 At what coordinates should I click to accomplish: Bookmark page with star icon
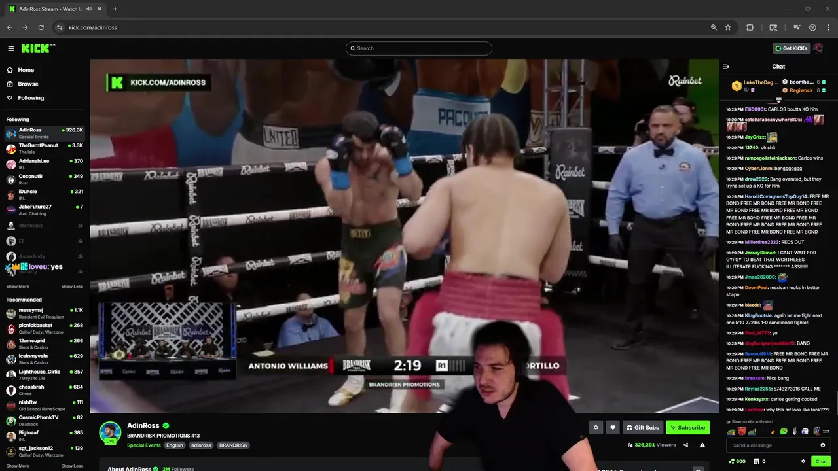(x=728, y=27)
